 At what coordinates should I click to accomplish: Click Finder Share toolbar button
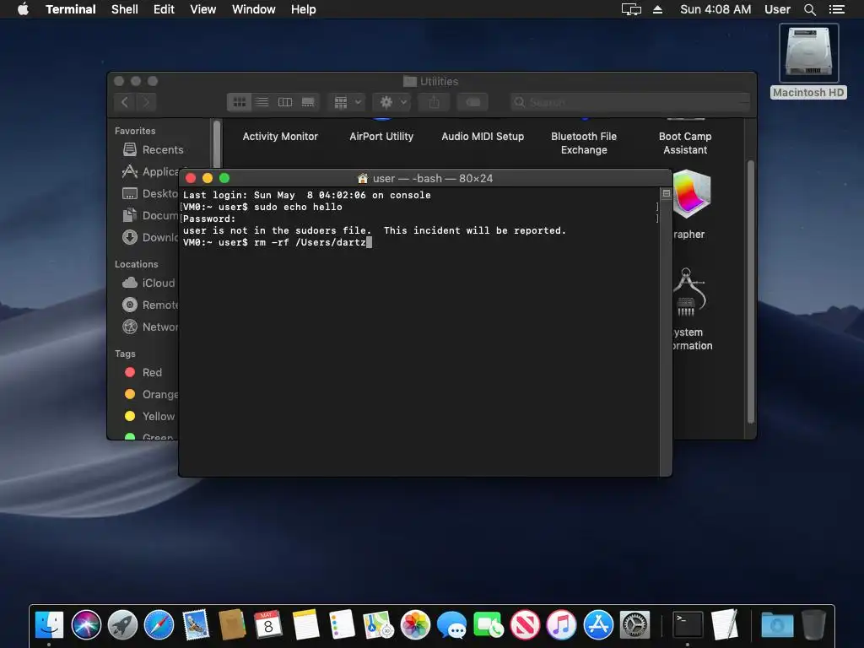[x=435, y=102]
